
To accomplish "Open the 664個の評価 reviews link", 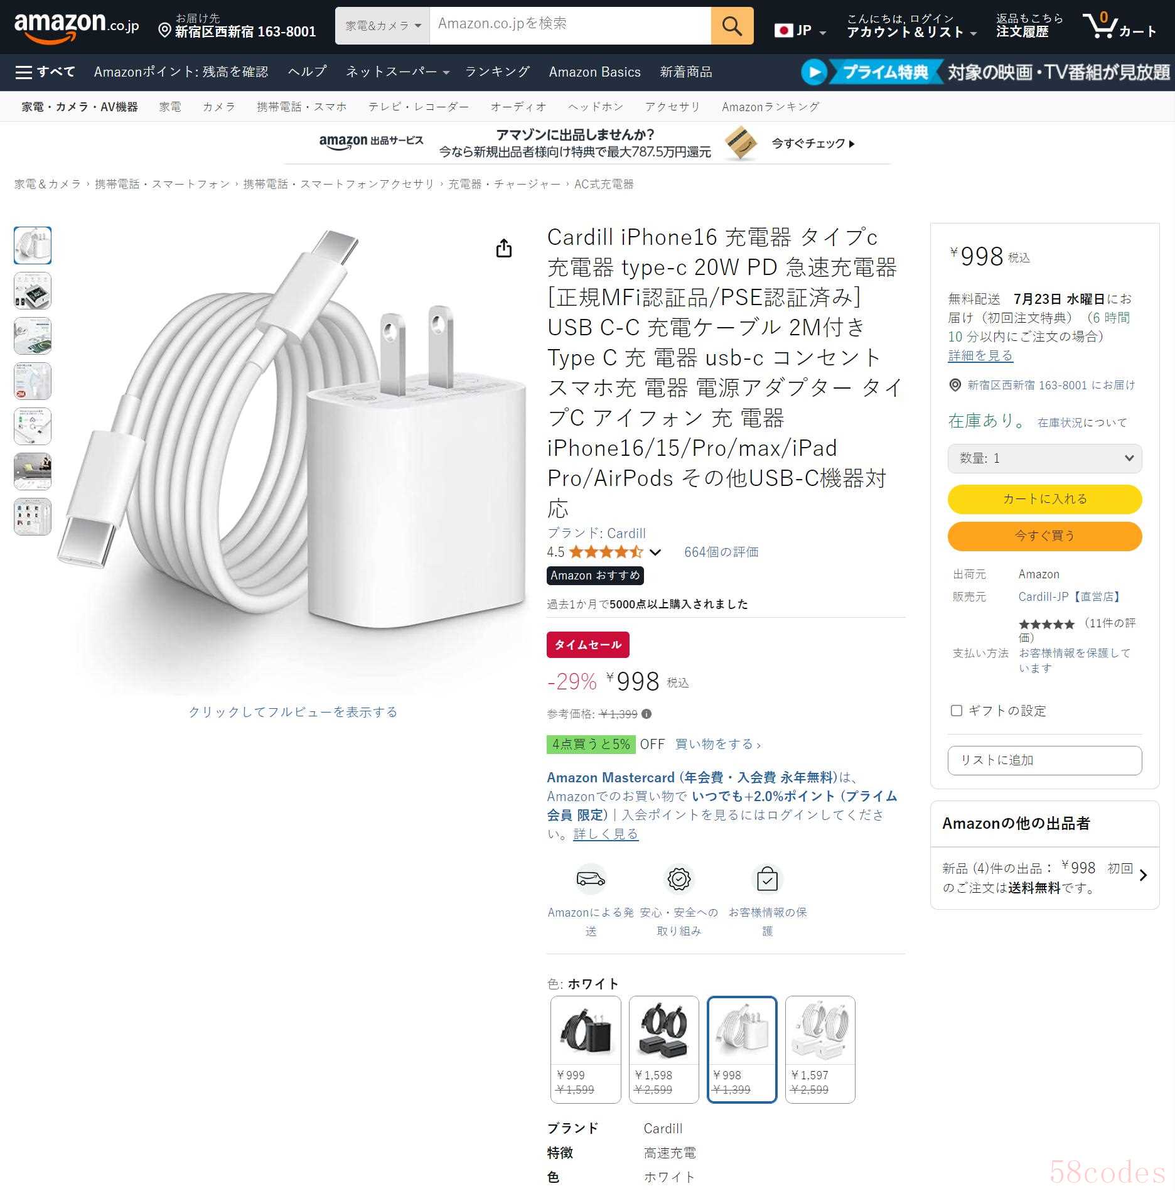I will point(721,552).
